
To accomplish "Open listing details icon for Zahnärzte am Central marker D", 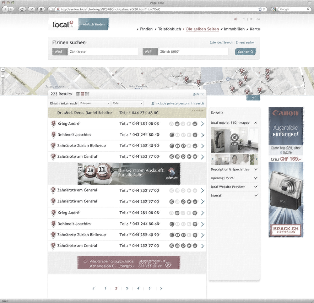I will 195,156.
